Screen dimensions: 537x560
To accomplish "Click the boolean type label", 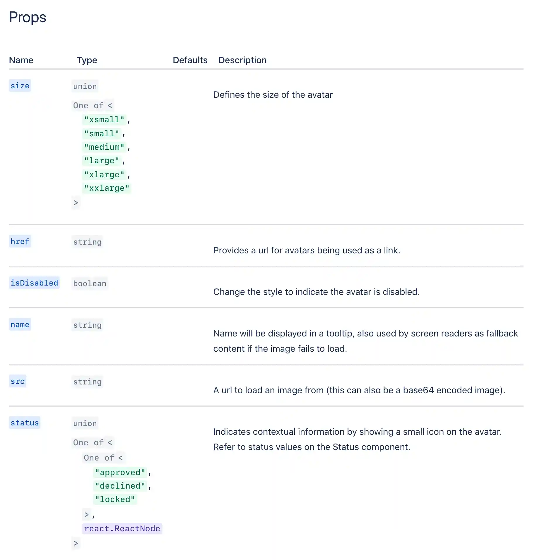I will pyautogui.click(x=90, y=284).
